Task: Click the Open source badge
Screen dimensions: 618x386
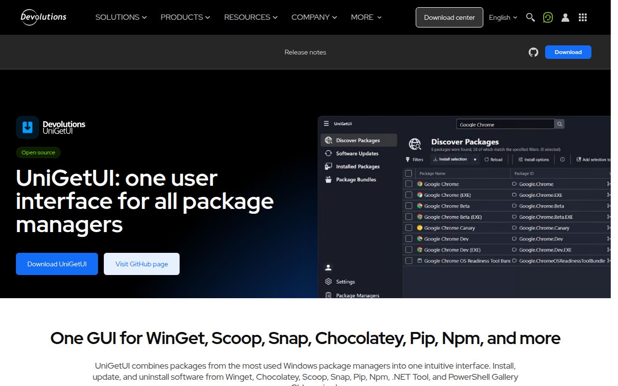Action: (x=38, y=152)
